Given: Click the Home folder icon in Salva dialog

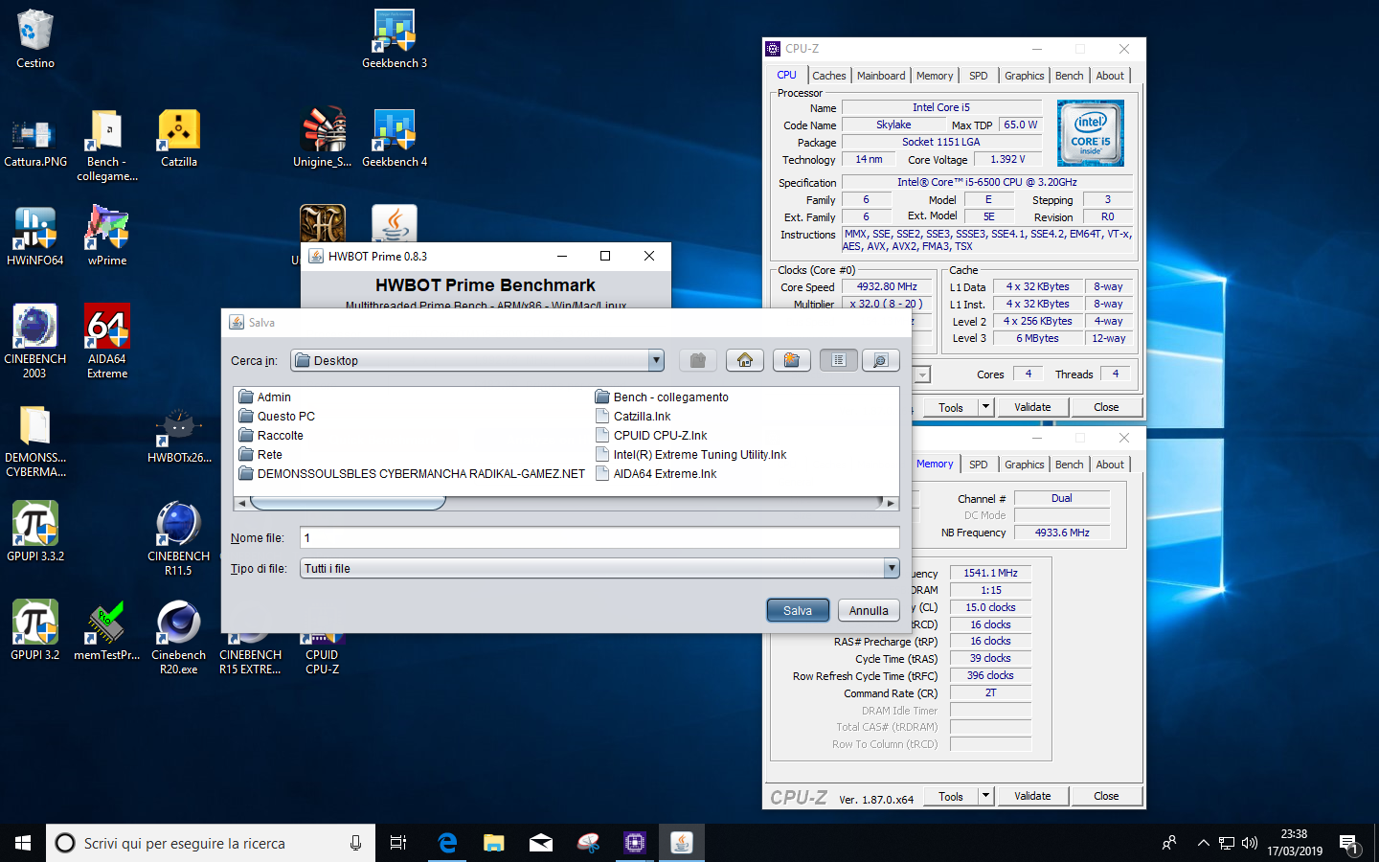Looking at the screenshot, I should tap(745, 360).
